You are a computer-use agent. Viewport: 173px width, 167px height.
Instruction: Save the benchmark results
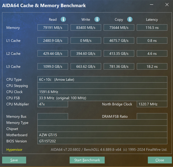click(14, 160)
